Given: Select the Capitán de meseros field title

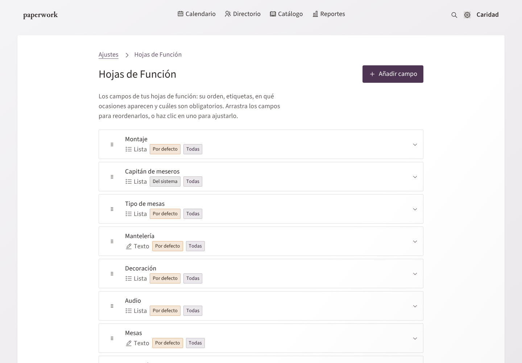Looking at the screenshot, I should [152, 171].
